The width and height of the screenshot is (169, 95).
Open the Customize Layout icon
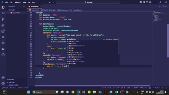point(150,2)
